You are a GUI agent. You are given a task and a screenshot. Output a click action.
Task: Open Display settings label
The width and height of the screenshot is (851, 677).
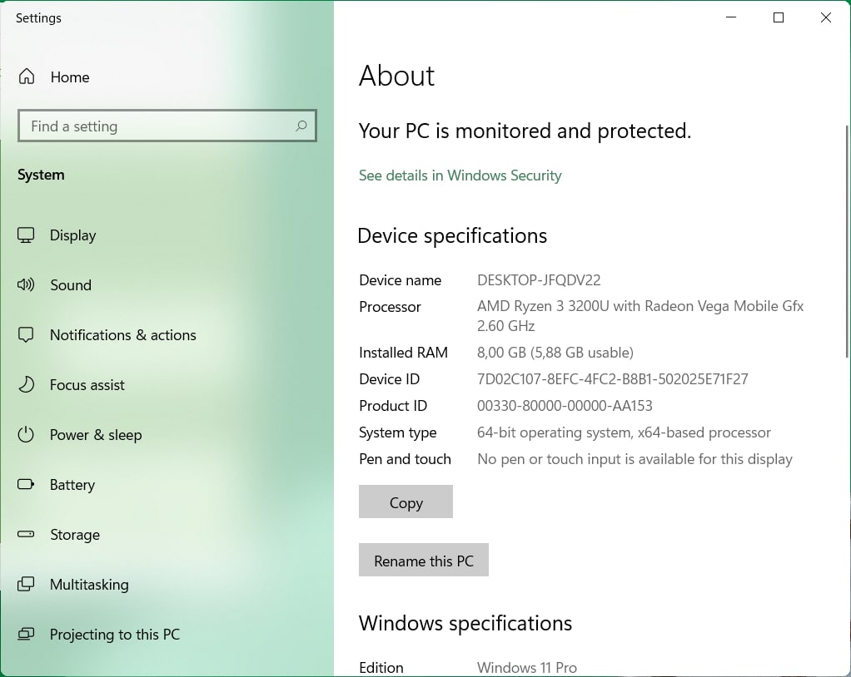click(72, 235)
